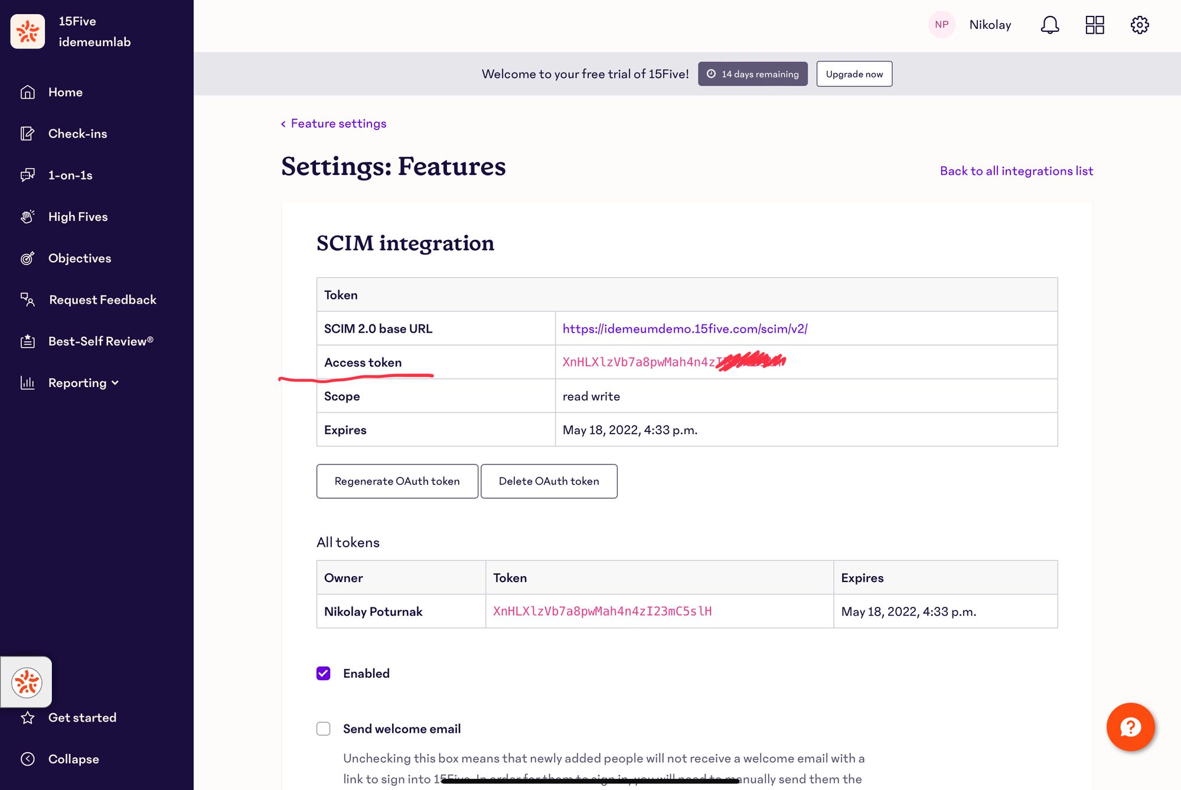Click the SCIM integration heading

tap(406, 243)
